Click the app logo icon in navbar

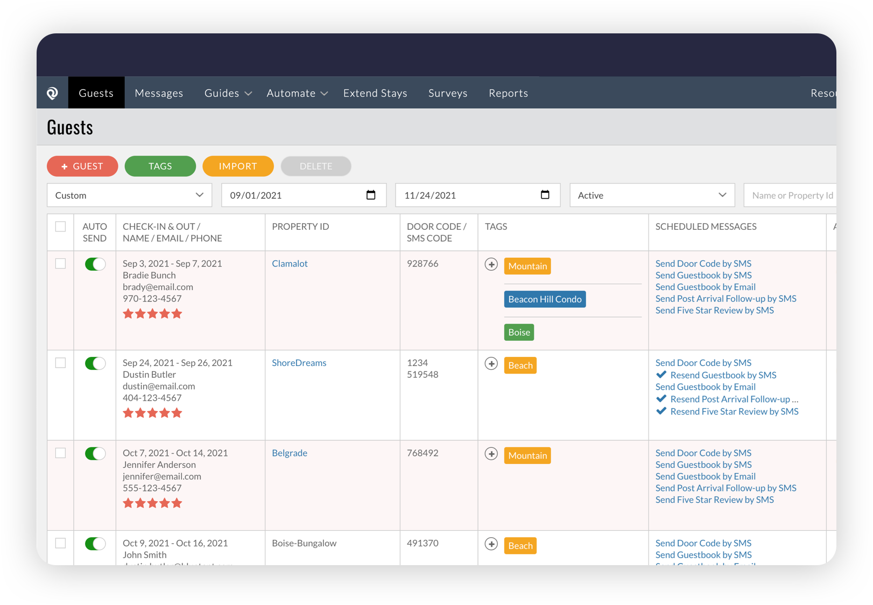pos(52,93)
